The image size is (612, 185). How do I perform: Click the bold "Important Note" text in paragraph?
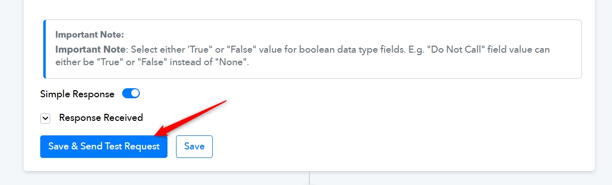tap(90, 50)
